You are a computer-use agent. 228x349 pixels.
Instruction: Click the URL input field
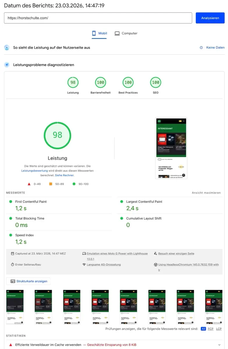coord(98,18)
